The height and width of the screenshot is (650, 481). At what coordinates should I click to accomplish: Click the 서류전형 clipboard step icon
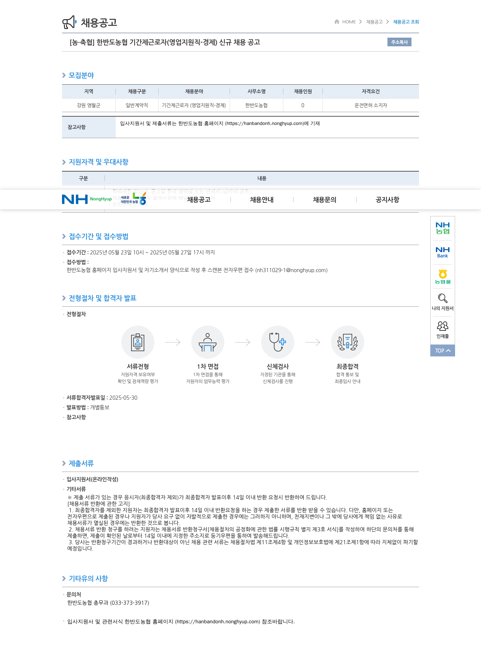pyautogui.click(x=138, y=342)
